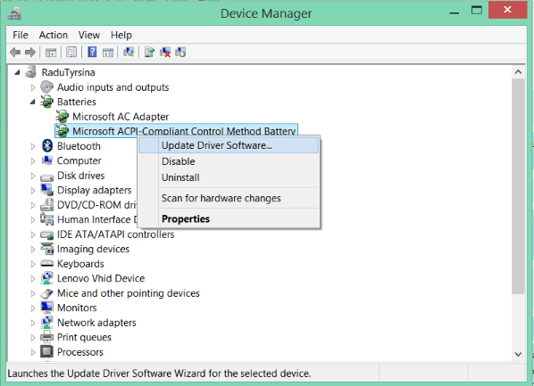
Task: Expand the Bluetooth node
Action: click(33, 146)
